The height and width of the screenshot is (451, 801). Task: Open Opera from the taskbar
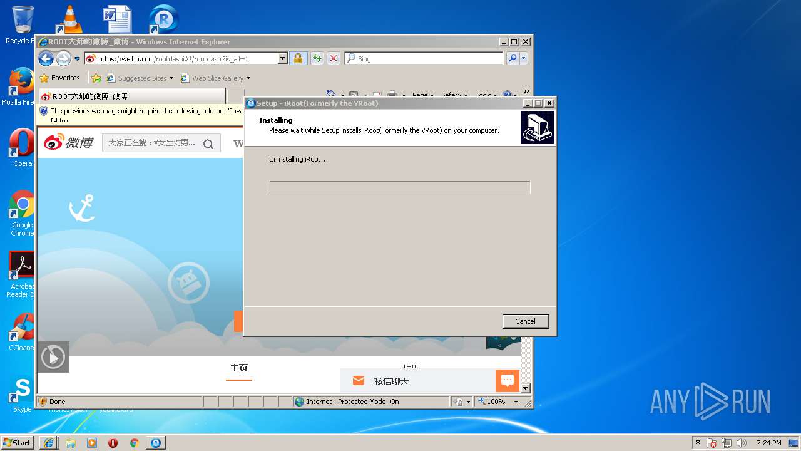click(x=113, y=442)
